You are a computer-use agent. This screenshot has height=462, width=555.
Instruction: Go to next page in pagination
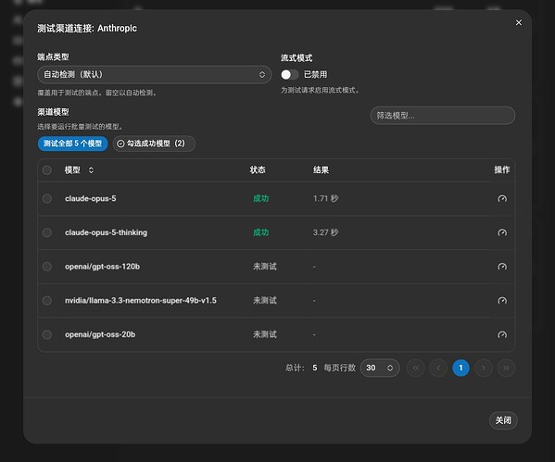(484, 368)
